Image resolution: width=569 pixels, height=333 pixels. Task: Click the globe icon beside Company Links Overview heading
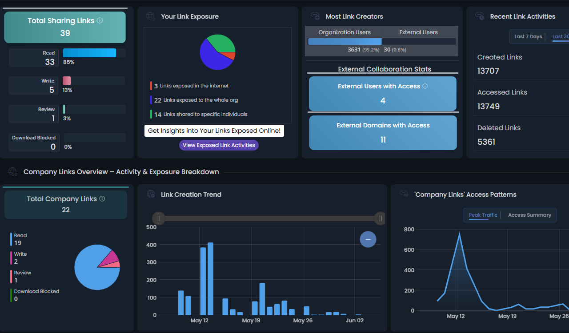point(13,172)
